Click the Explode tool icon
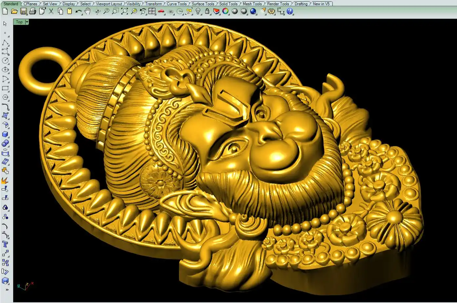 5,180
